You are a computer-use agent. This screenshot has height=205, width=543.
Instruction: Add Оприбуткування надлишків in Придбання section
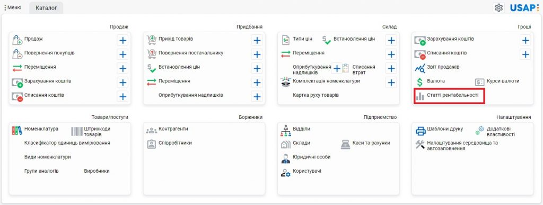(x=257, y=97)
